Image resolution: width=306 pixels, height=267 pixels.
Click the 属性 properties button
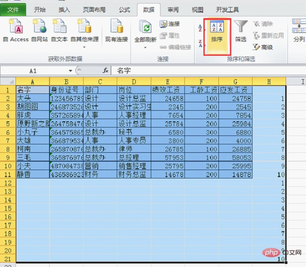coord(170,35)
